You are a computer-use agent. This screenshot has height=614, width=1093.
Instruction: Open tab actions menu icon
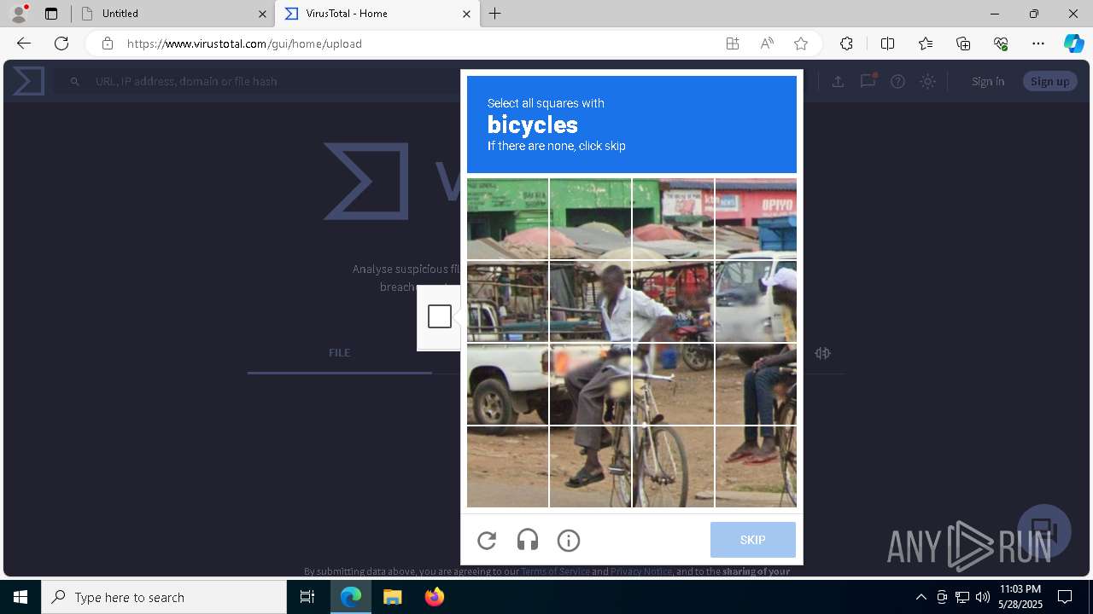(x=51, y=14)
